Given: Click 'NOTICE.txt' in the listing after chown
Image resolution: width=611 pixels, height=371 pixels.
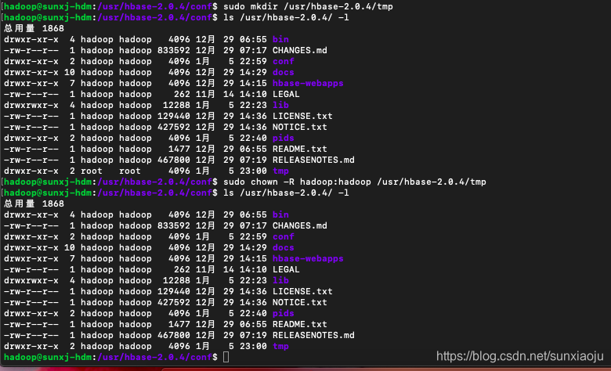Looking at the screenshot, I should pyautogui.click(x=300, y=302).
